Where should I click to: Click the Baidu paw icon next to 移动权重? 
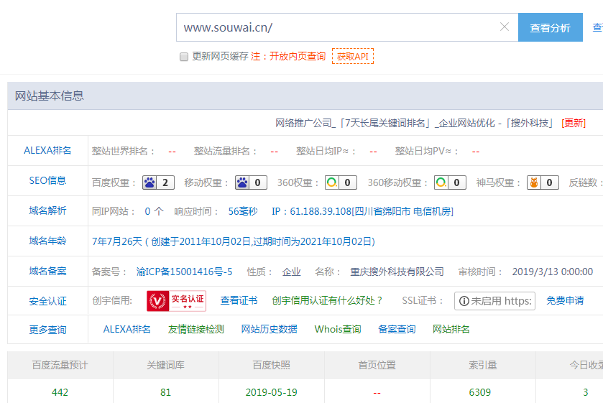click(242, 182)
